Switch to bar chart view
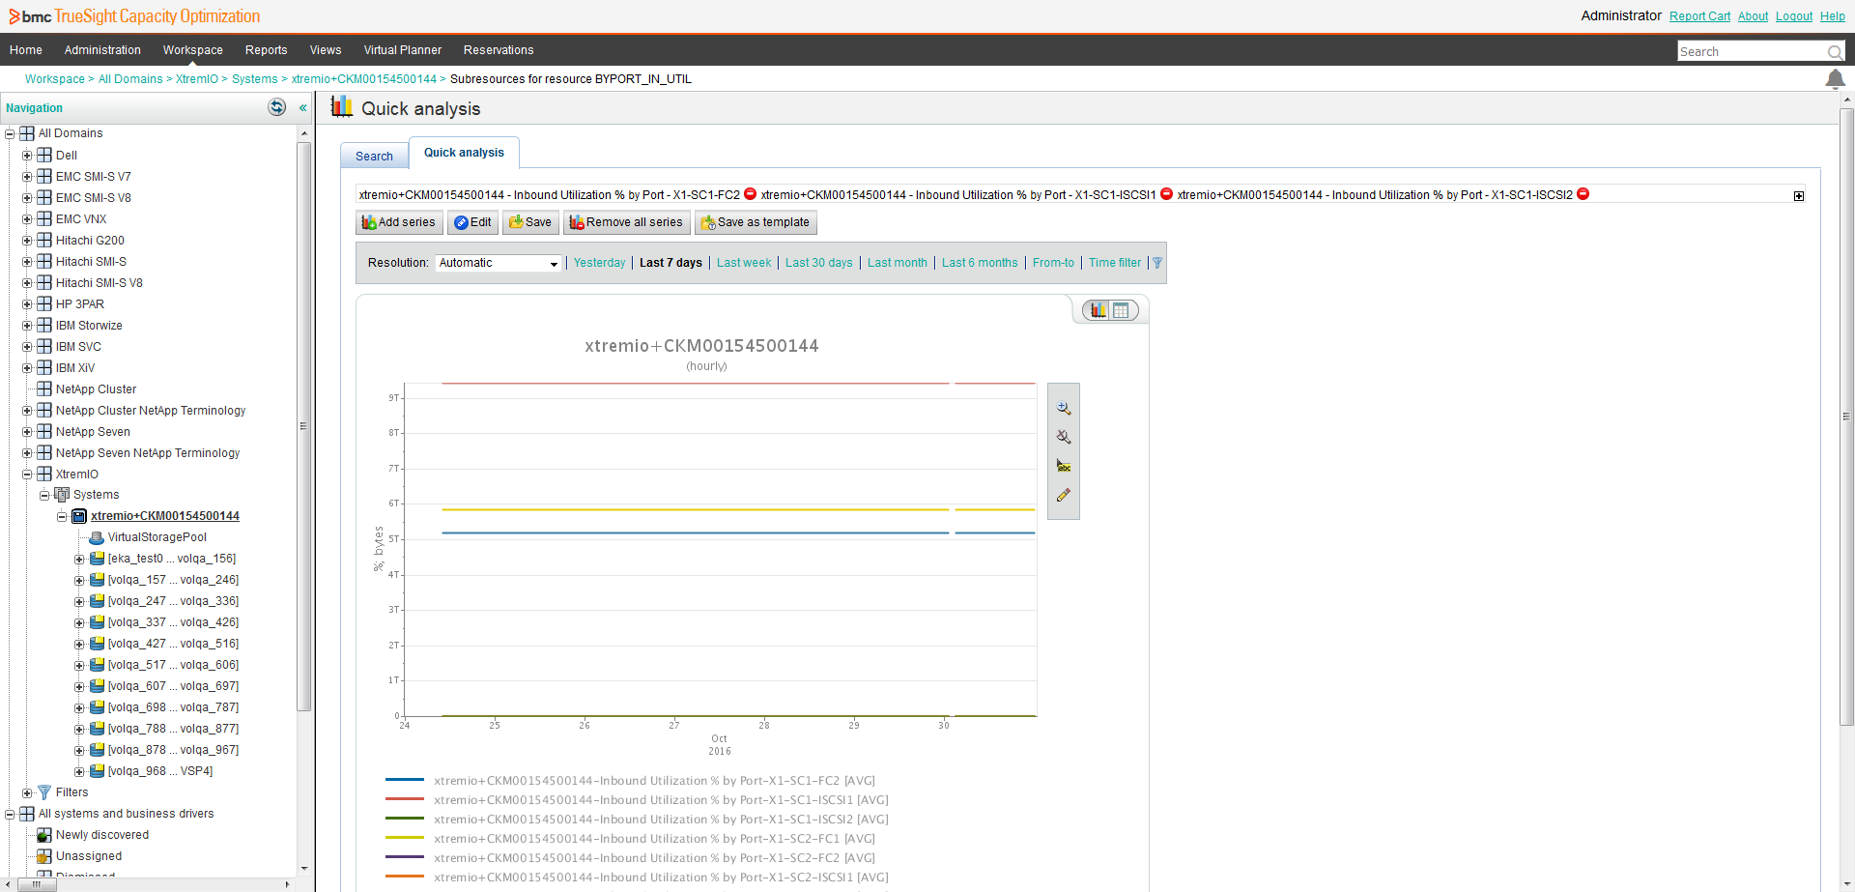Image resolution: width=1855 pixels, height=892 pixels. pos(1099,310)
